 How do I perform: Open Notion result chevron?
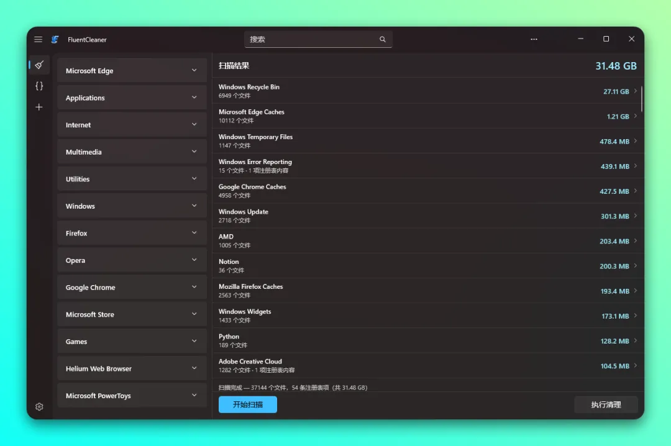[x=636, y=266]
